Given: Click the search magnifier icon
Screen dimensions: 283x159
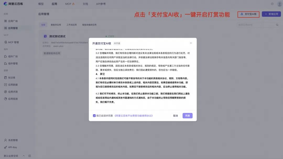Looking at the screenshot, I should [x=277, y=24].
